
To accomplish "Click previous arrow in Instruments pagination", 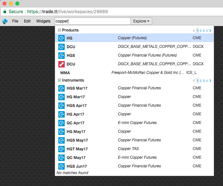I will [194, 81].
